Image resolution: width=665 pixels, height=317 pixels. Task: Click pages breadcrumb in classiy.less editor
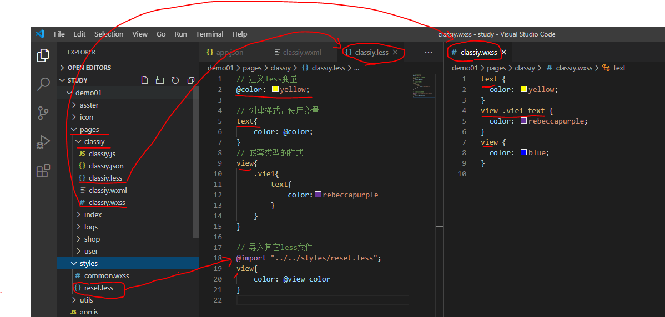pos(252,68)
